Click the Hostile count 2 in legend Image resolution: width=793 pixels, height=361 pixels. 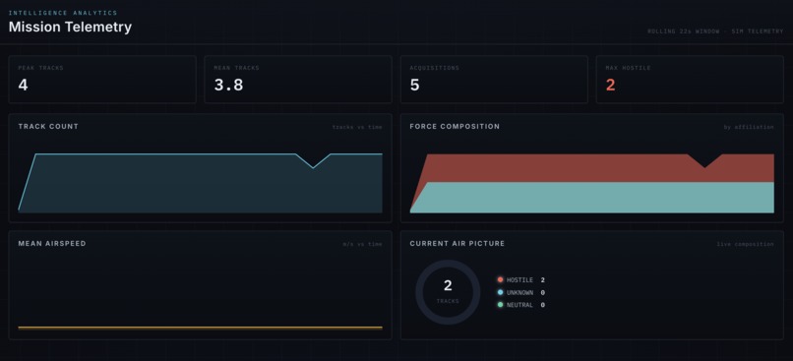tap(543, 279)
